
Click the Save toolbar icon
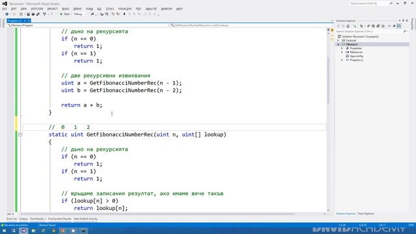click(33, 14)
